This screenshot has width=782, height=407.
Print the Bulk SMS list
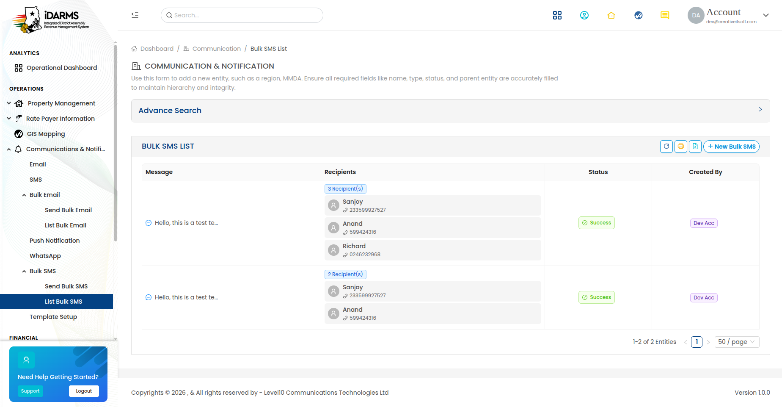coord(681,147)
